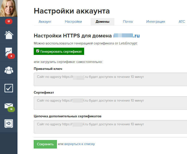Screen dimensions: 187x154
Task: Click the red notification badge showing 17
Action: (9, 21)
